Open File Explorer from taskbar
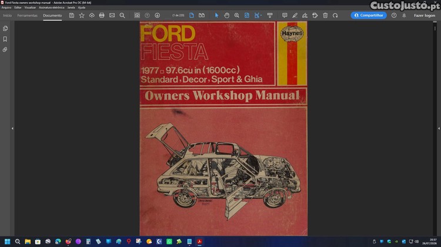The width and height of the screenshot is (441, 247). tap(28, 241)
